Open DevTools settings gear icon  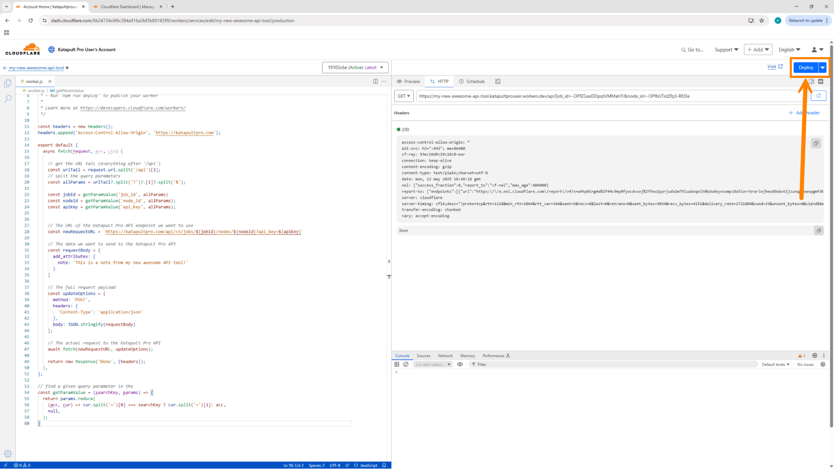pyautogui.click(x=814, y=356)
